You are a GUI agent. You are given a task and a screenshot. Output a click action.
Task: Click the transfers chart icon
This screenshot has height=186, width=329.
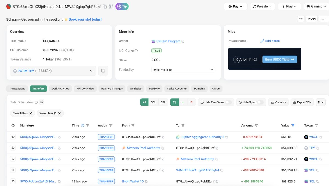41,102
